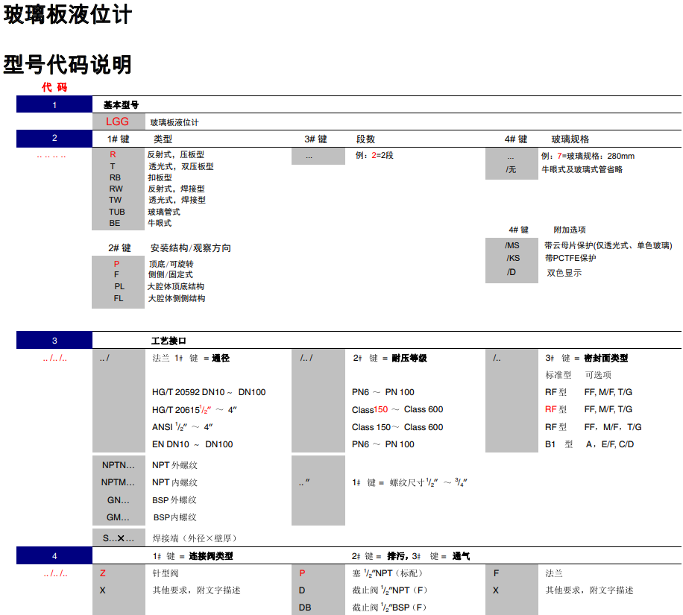Click the blue section number 4 box
683x615 pixels.
54,556
